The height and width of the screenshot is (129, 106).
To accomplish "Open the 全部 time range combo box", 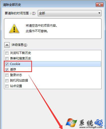I will click(x=69, y=13).
